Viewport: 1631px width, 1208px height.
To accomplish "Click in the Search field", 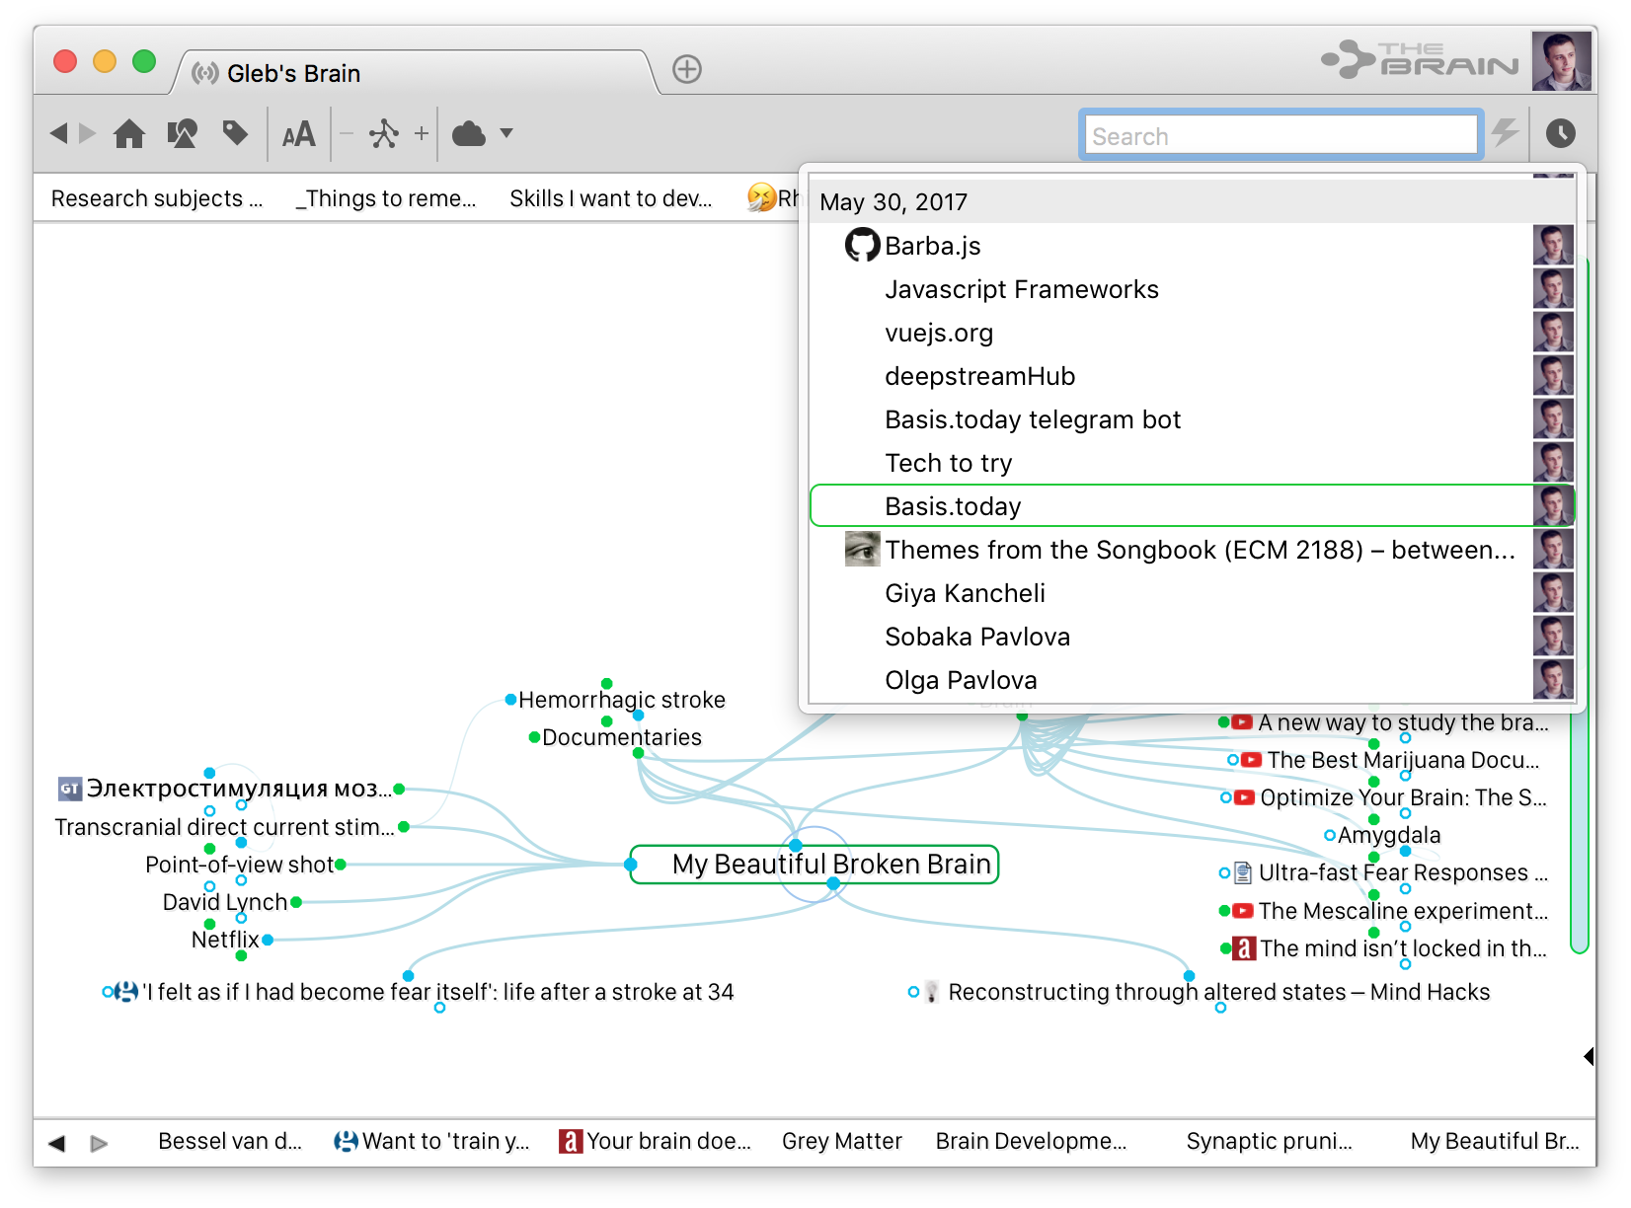I will 1281,136.
